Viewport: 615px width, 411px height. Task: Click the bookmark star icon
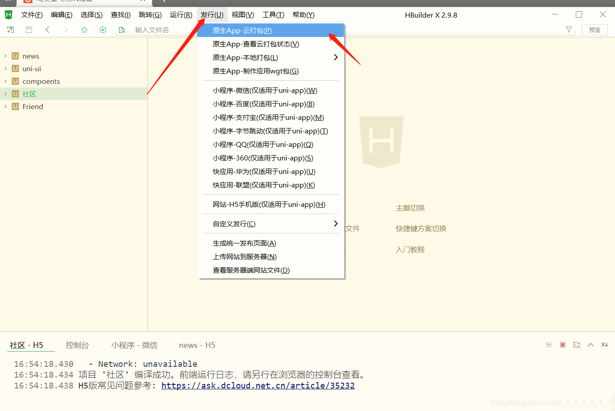point(84,30)
